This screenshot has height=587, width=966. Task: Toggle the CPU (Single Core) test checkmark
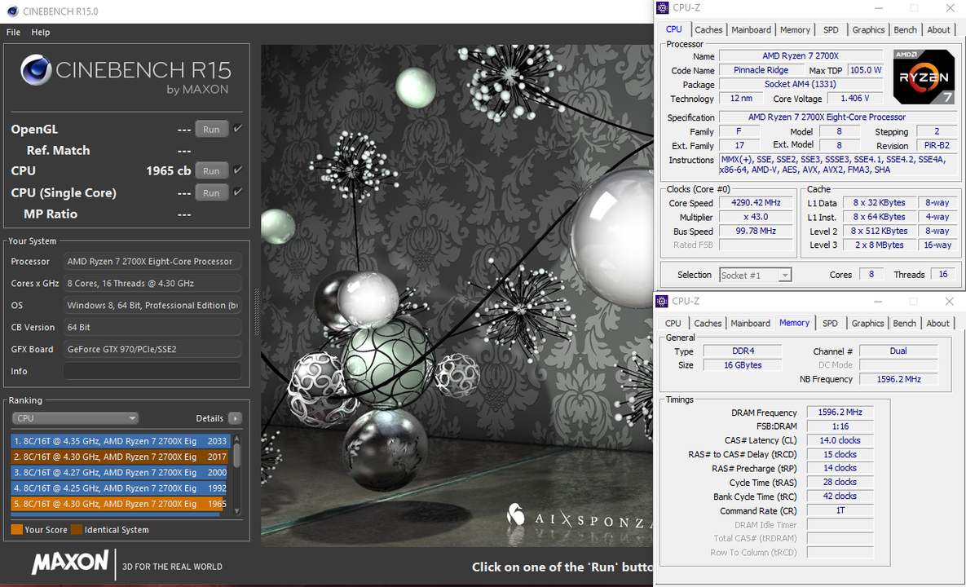[x=238, y=192]
